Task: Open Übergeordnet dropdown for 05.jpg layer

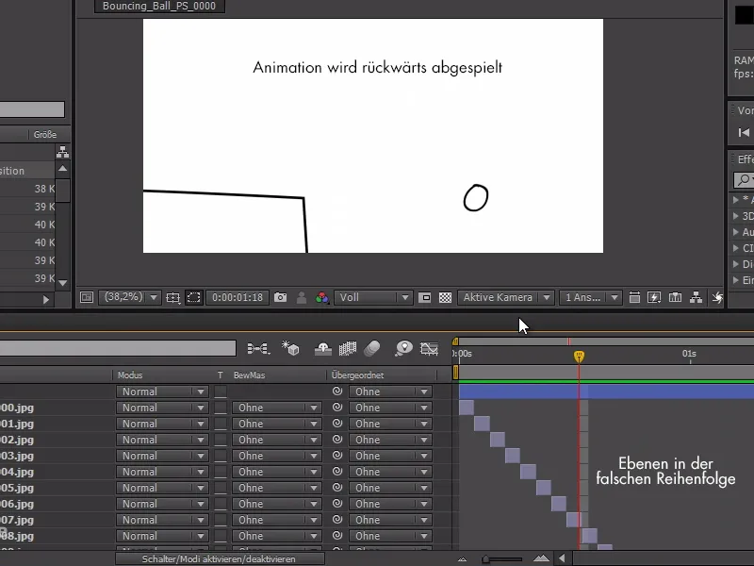Action: coord(390,488)
